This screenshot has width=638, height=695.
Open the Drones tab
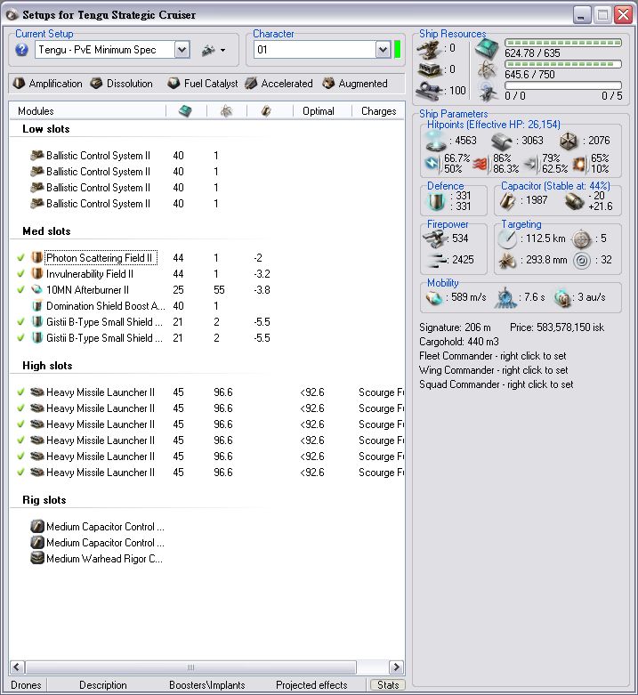(26, 685)
